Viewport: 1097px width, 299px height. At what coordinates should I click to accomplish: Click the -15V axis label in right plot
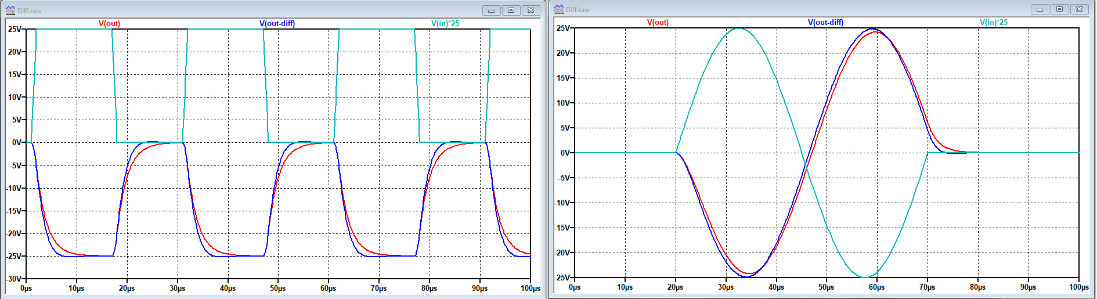(562, 228)
